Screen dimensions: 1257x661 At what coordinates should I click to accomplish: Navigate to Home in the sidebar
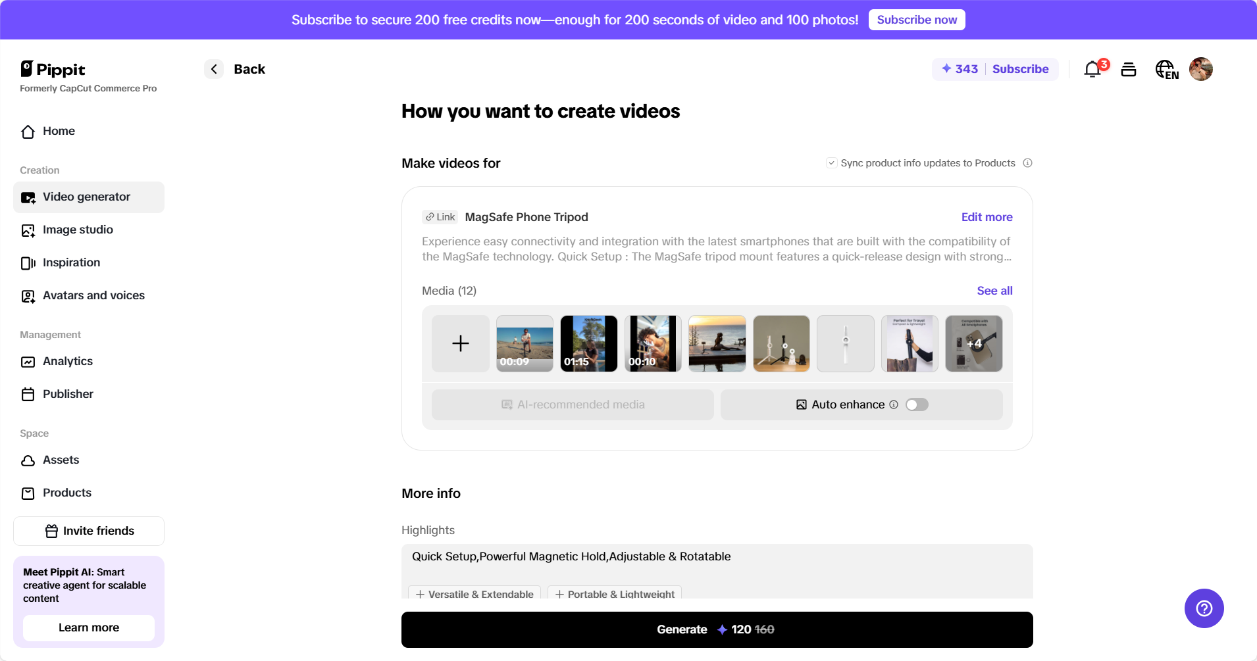[58, 131]
